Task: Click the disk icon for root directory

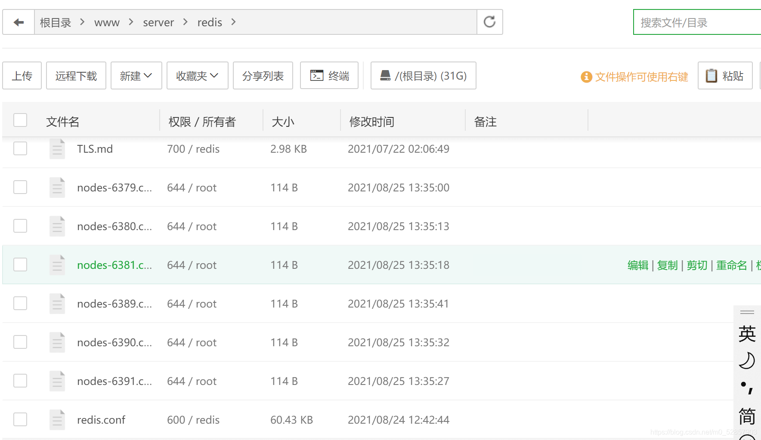Action: pos(386,76)
